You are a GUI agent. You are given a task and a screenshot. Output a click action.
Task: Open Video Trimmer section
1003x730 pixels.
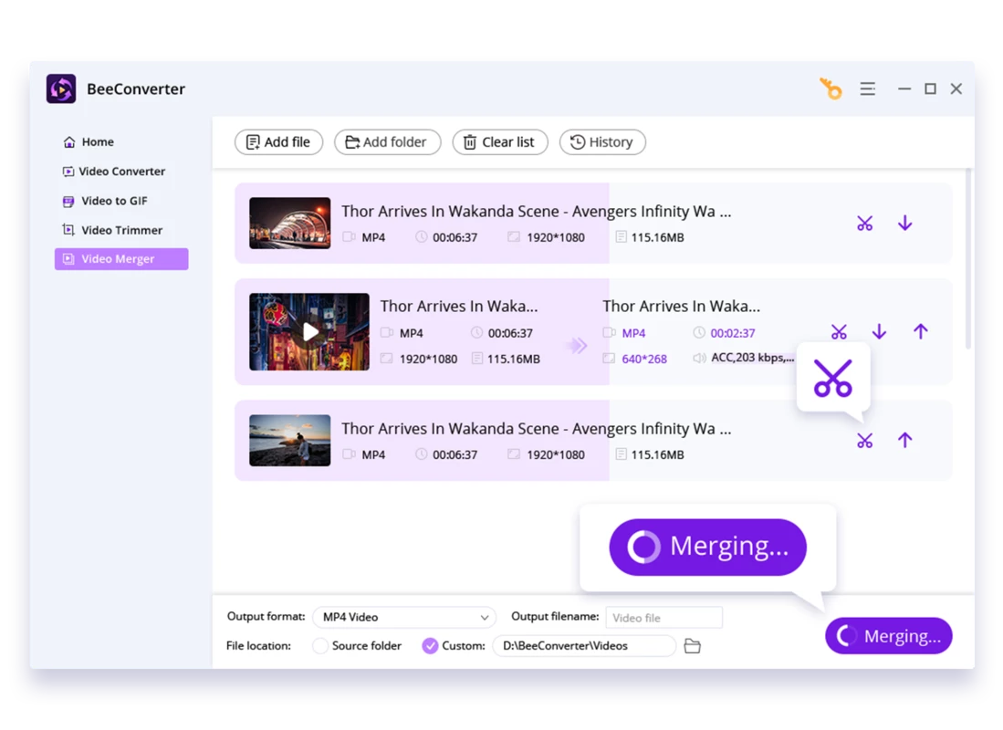point(112,230)
